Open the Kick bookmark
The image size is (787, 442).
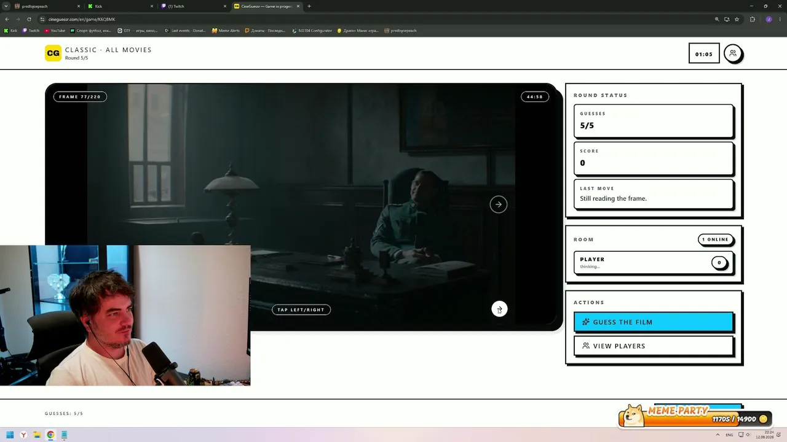tap(10, 31)
